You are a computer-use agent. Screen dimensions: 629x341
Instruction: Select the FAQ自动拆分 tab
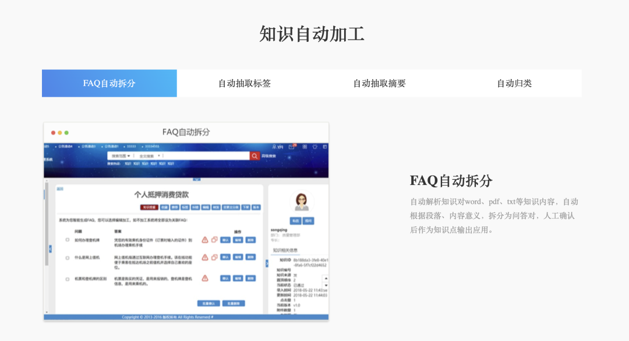(109, 83)
